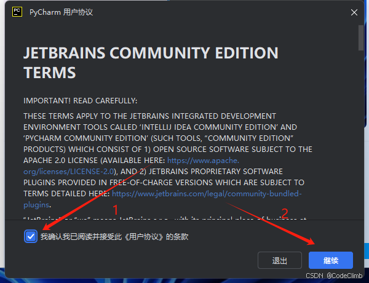The width and height of the screenshot is (369, 283).
Task: Click the text IMPORTANT! READ CAREFULLY:
Action: (x=80, y=101)
